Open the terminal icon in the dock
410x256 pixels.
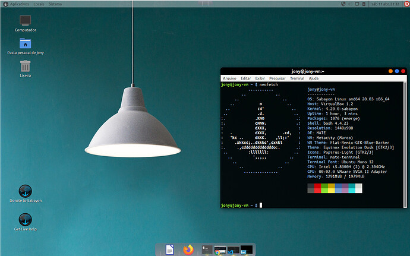coord(207,249)
